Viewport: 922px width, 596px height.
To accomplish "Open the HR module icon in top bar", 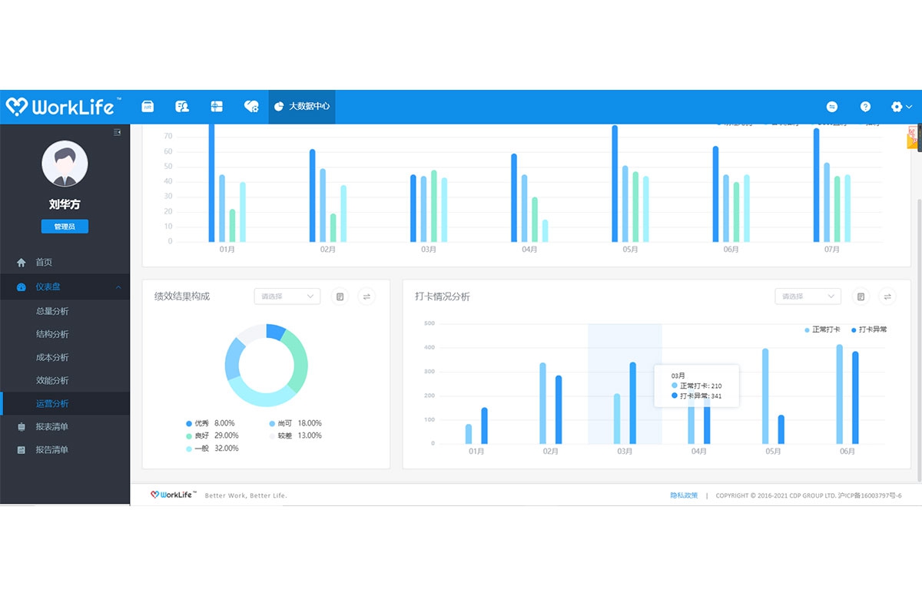I will point(148,107).
